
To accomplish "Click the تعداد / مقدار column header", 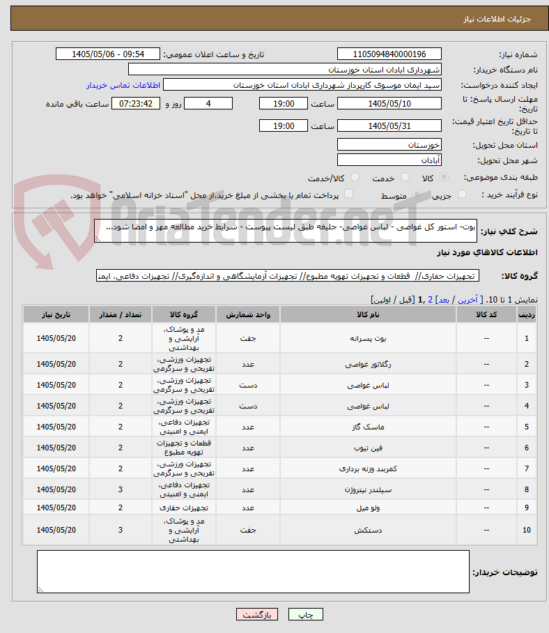I will [x=121, y=314].
